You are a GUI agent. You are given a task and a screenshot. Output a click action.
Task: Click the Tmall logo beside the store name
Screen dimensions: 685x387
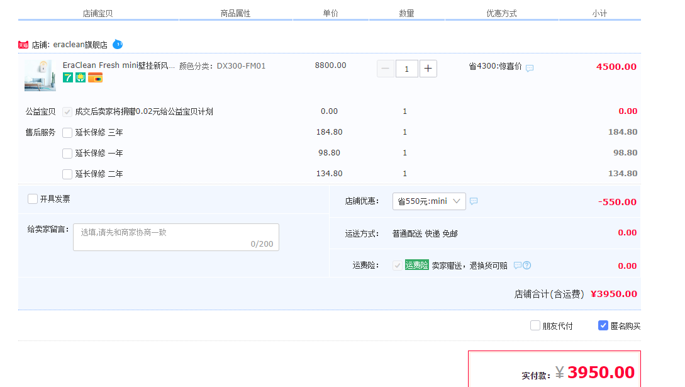[23, 45]
